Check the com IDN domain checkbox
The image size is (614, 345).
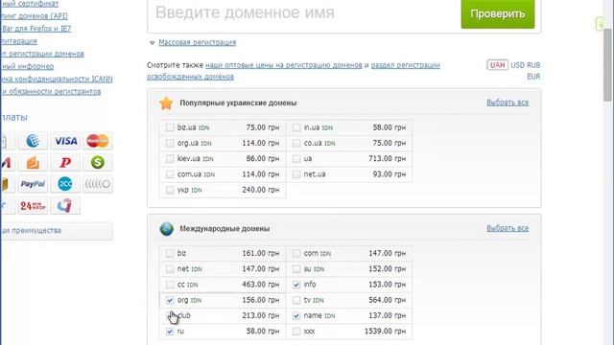[296, 253]
